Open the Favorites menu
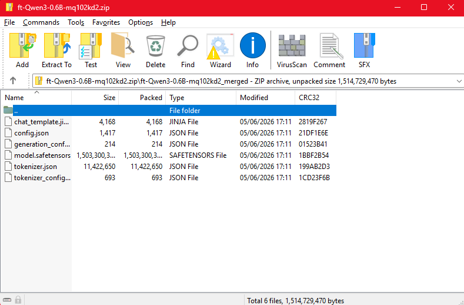 point(106,22)
